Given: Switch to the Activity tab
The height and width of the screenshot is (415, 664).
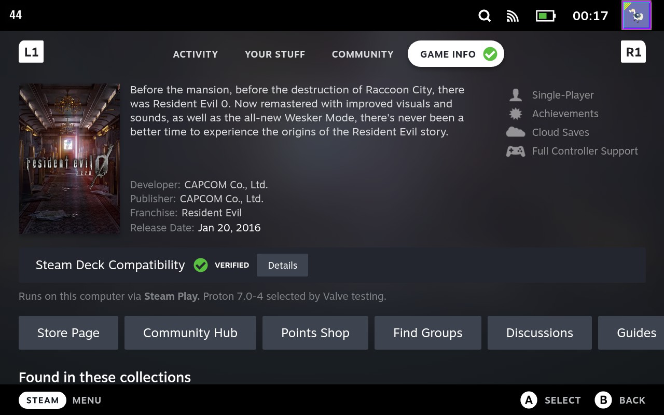Looking at the screenshot, I should [x=196, y=54].
